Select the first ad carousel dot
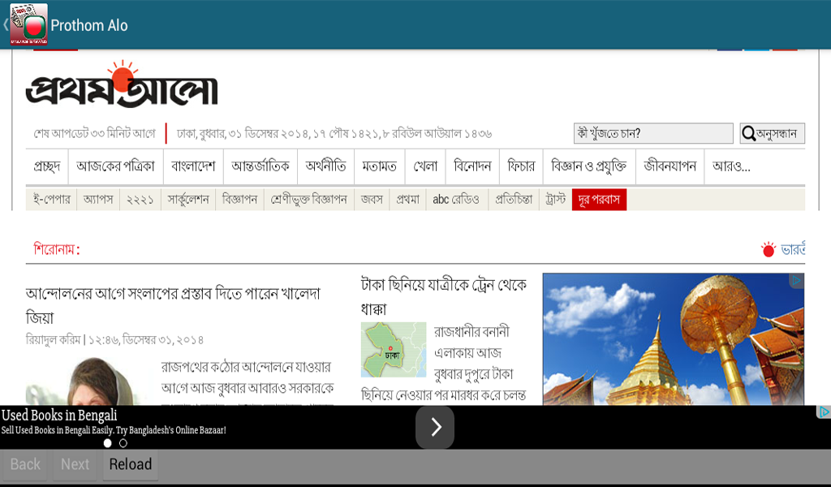Screen dimensions: 831x487 108,443
